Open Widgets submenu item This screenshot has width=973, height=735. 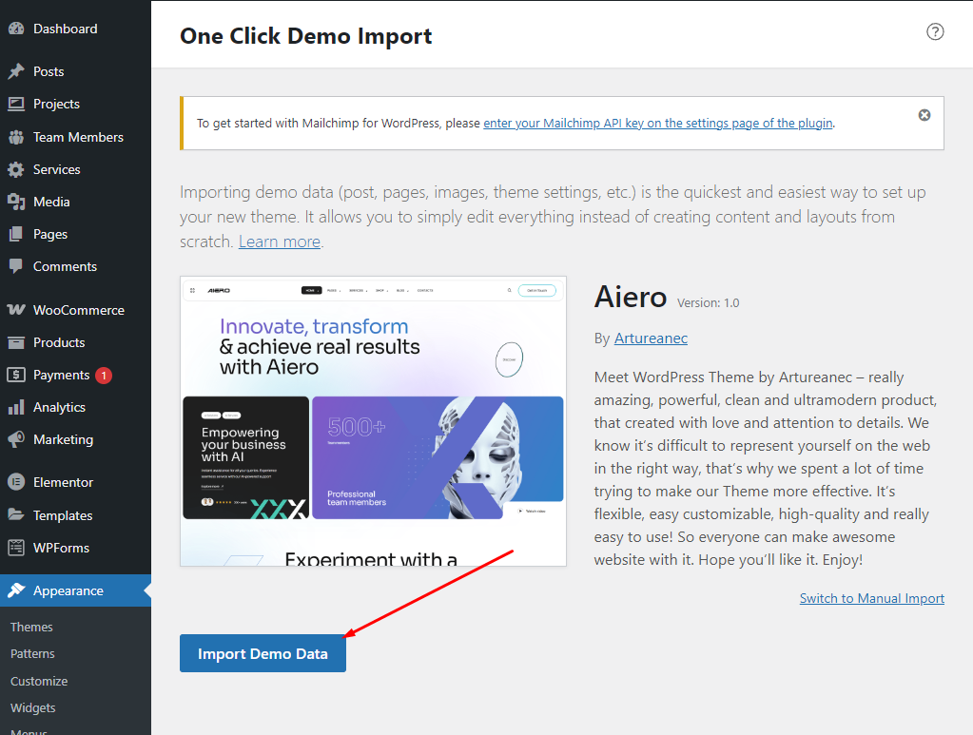tap(33, 707)
